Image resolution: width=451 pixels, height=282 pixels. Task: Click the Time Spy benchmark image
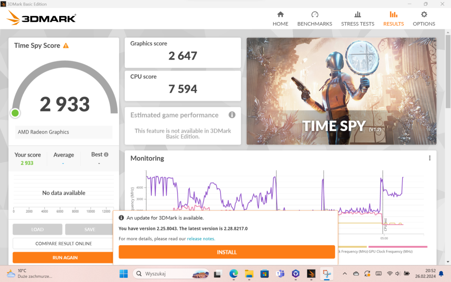click(341, 91)
